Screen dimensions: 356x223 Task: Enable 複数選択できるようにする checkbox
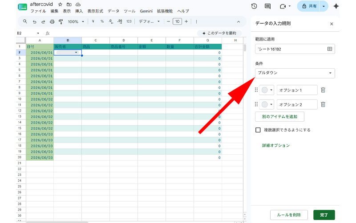coord(258,130)
